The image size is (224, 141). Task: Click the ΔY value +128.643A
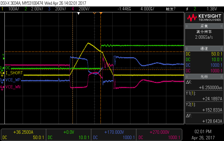click(212, 121)
